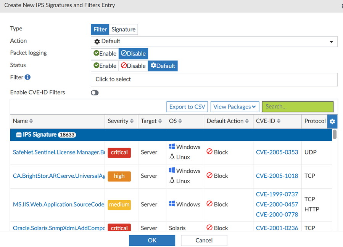Collapse the IPS Signature group

pyautogui.click(x=19, y=135)
